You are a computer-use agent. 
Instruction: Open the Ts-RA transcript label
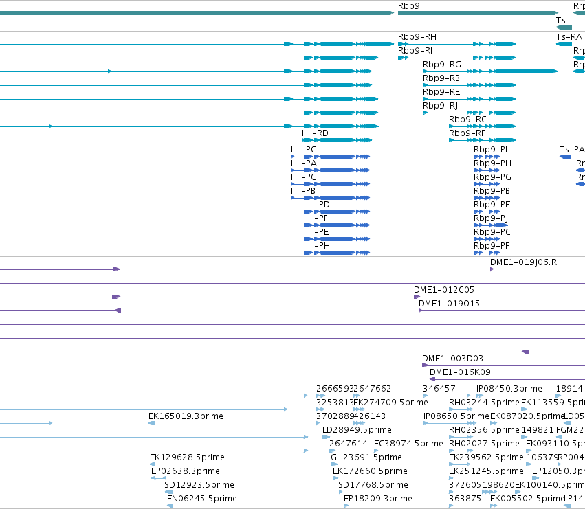(x=569, y=37)
